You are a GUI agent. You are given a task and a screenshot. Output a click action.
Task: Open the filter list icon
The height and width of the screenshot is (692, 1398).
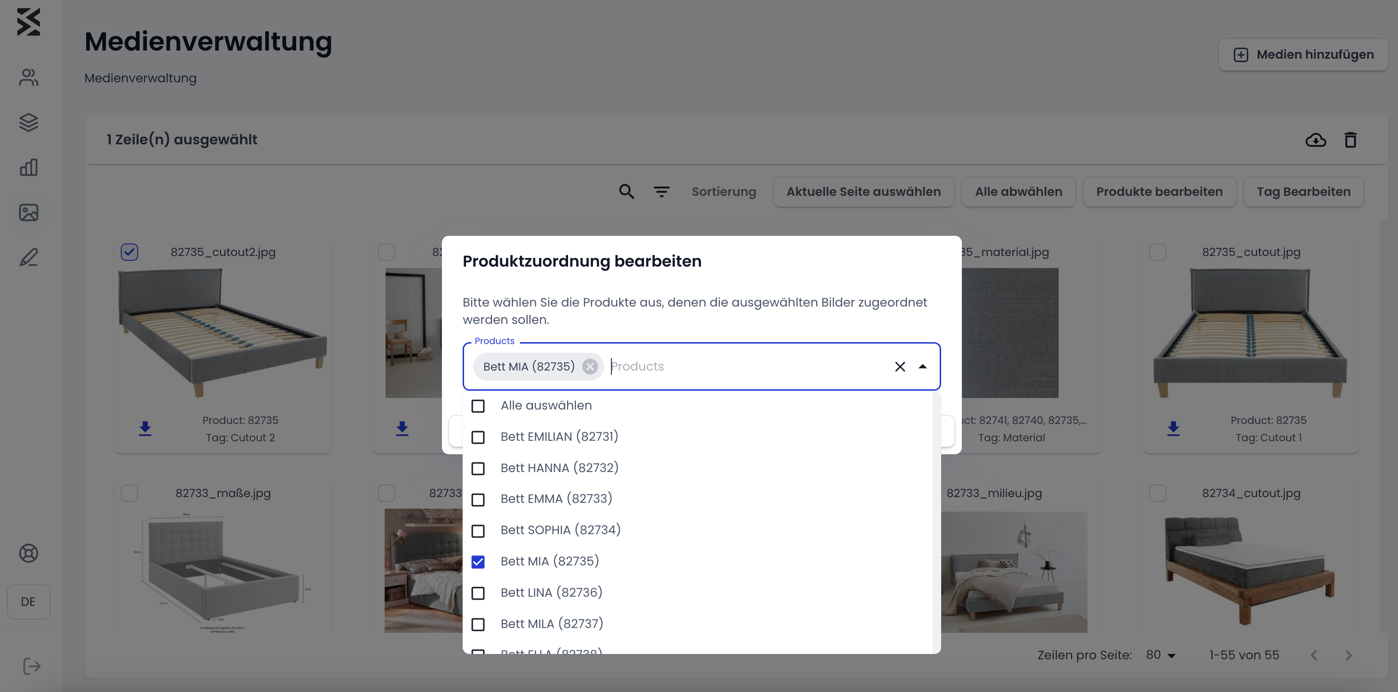(x=661, y=192)
